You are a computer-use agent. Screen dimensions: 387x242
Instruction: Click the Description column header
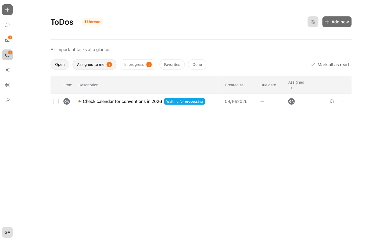tap(88, 85)
